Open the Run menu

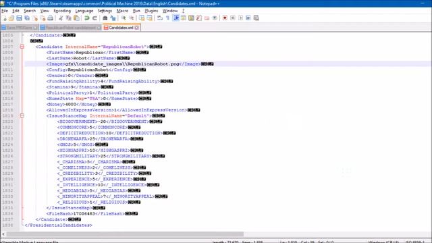coord(136,11)
